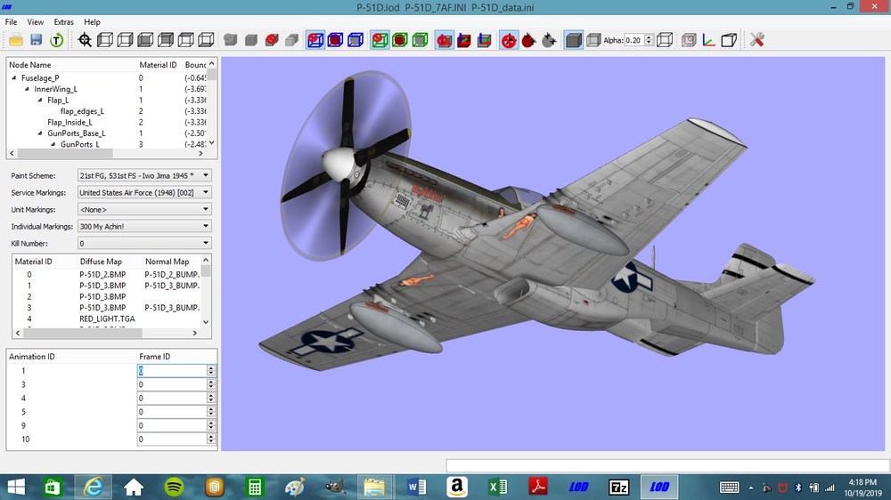
Task: Open the Help menu
Action: 92,21
